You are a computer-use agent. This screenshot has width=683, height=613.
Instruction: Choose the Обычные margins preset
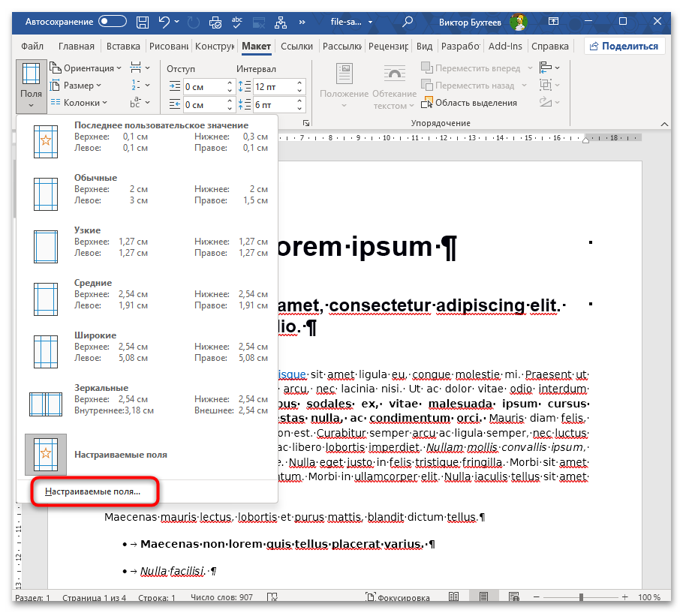(x=147, y=194)
